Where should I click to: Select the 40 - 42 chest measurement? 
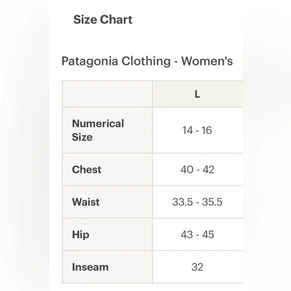click(x=197, y=170)
